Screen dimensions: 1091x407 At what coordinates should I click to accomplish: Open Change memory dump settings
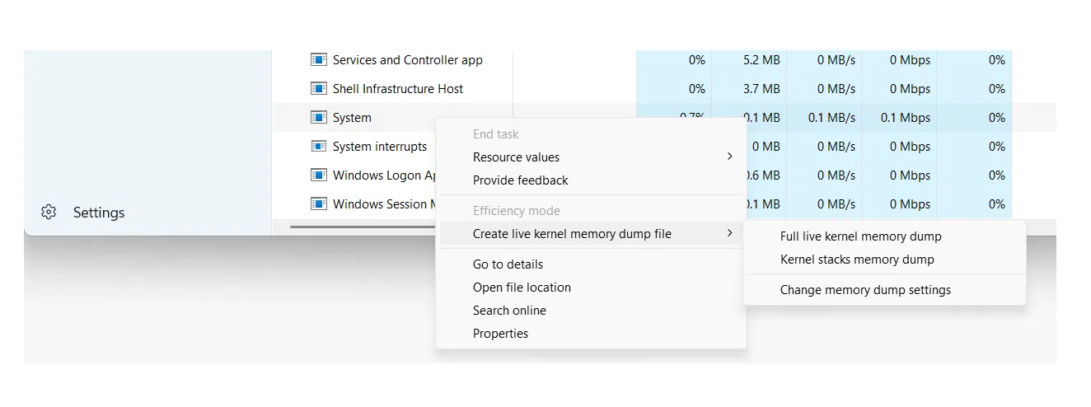(865, 290)
